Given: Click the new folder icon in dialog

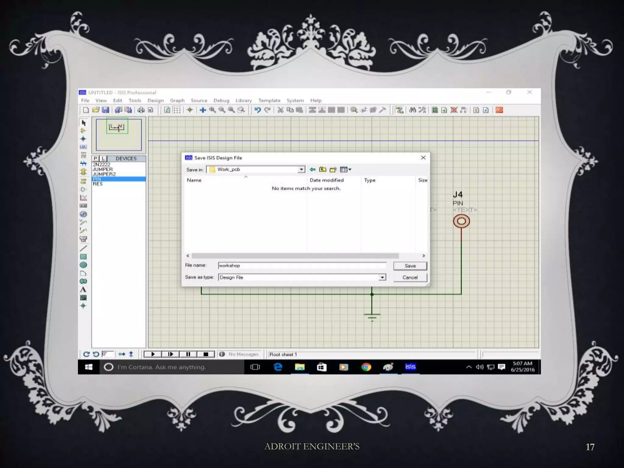Looking at the screenshot, I should tap(333, 169).
